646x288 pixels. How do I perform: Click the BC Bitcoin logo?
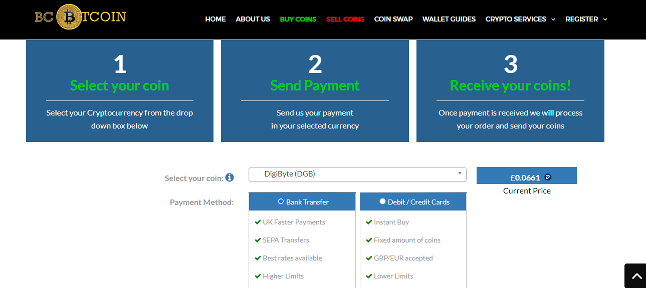(x=80, y=17)
